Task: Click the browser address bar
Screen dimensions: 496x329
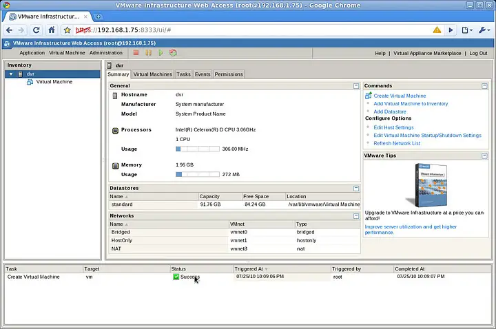Action: coord(253,30)
